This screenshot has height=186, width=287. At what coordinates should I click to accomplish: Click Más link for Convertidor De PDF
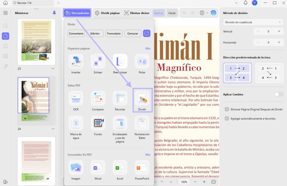click(148, 155)
